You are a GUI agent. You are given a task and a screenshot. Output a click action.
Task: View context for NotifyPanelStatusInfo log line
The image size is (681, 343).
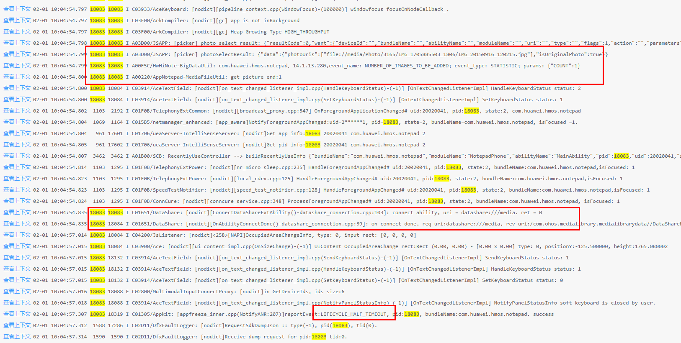click(x=17, y=302)
